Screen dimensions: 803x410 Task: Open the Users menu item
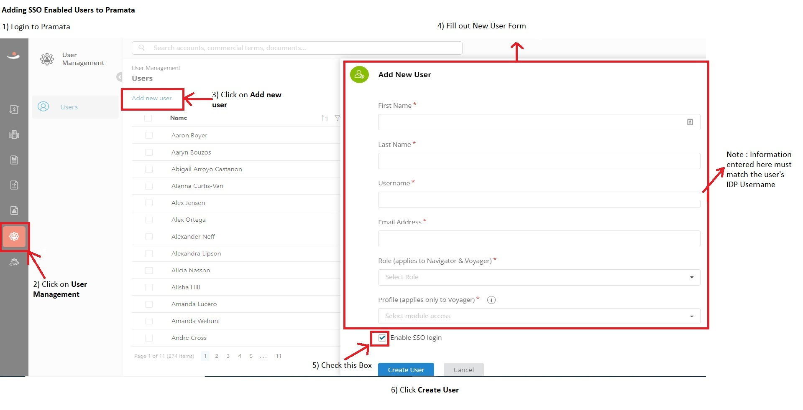click(75, 107)
